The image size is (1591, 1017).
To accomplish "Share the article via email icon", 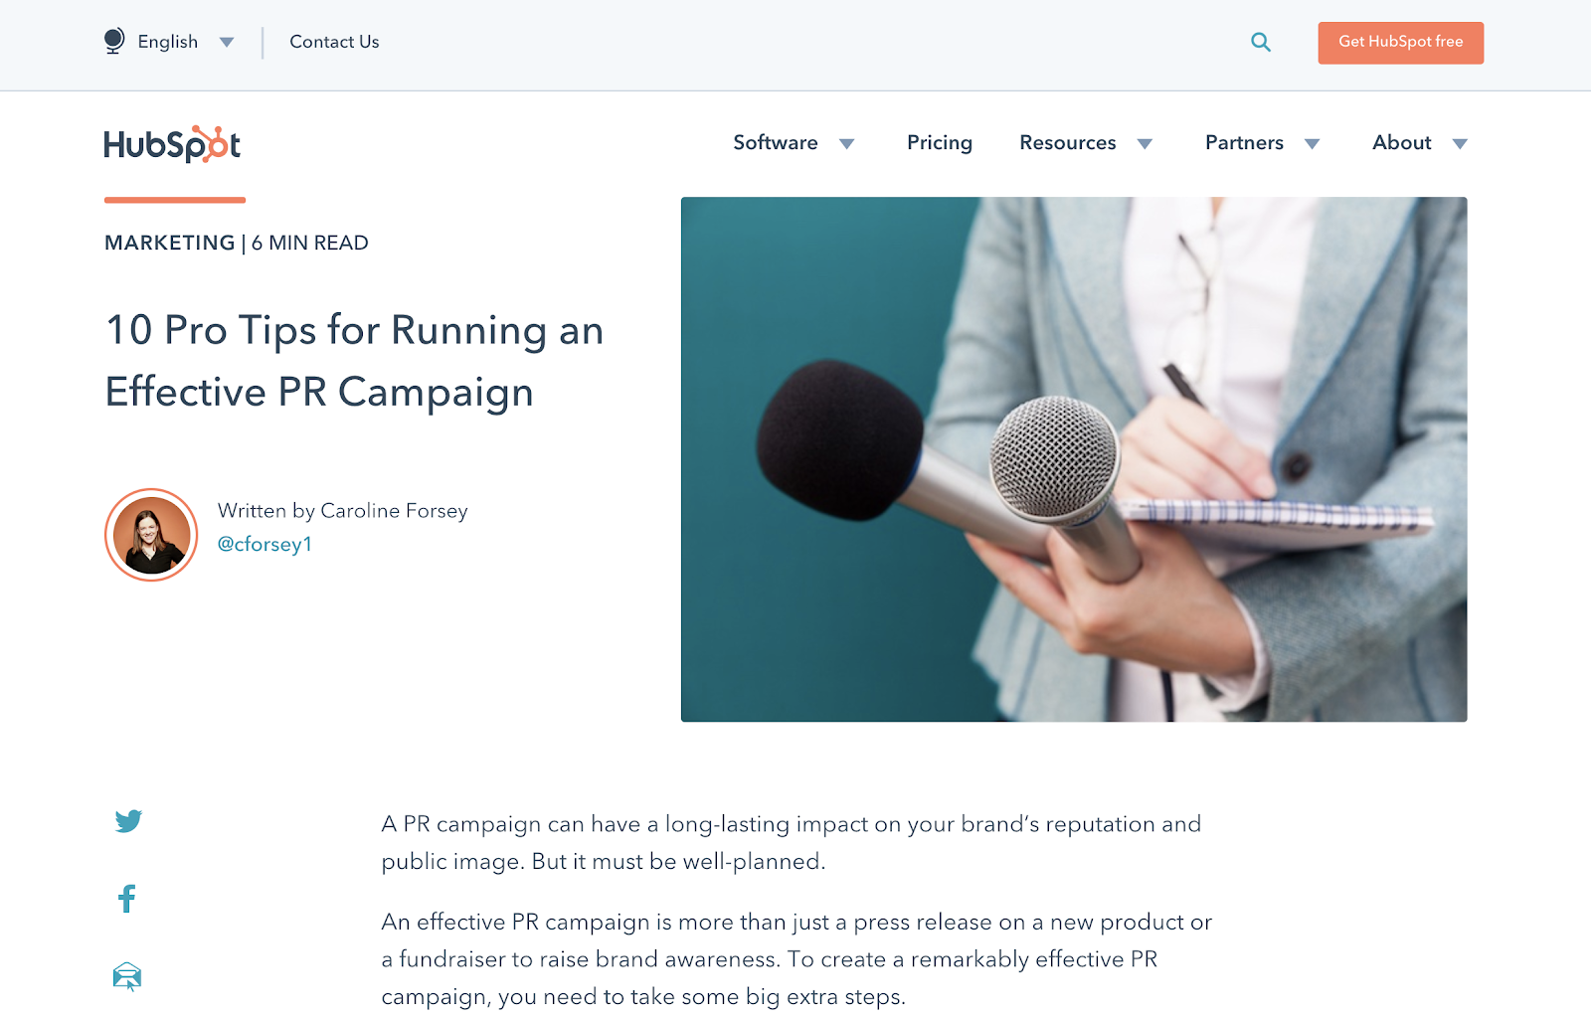I will pyautogui.click(x=127, y=976).
